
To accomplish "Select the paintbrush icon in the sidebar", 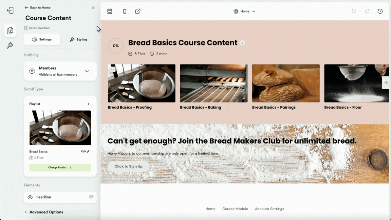I will 10,45.
